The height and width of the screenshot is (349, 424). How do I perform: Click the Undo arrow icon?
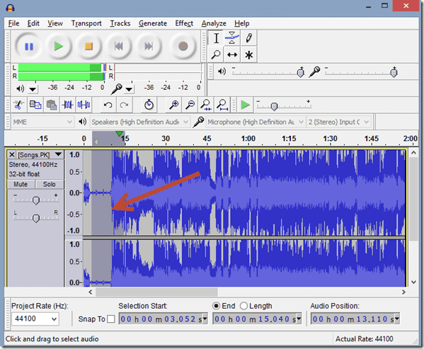point(108,105)
